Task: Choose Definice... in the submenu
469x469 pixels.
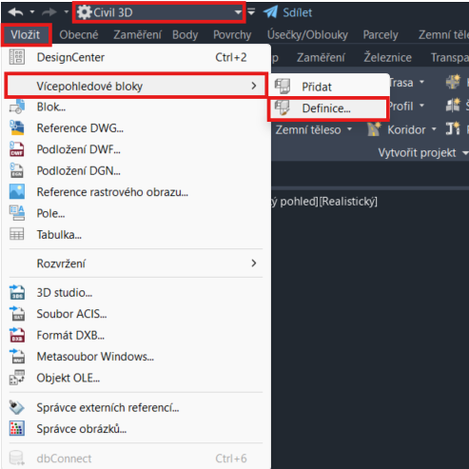Action: [328, 108]
